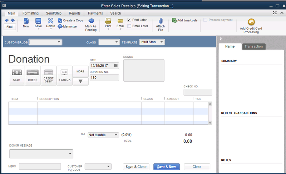
Task: Select the Transaction tab in side panel
Action: pos(254,46)
